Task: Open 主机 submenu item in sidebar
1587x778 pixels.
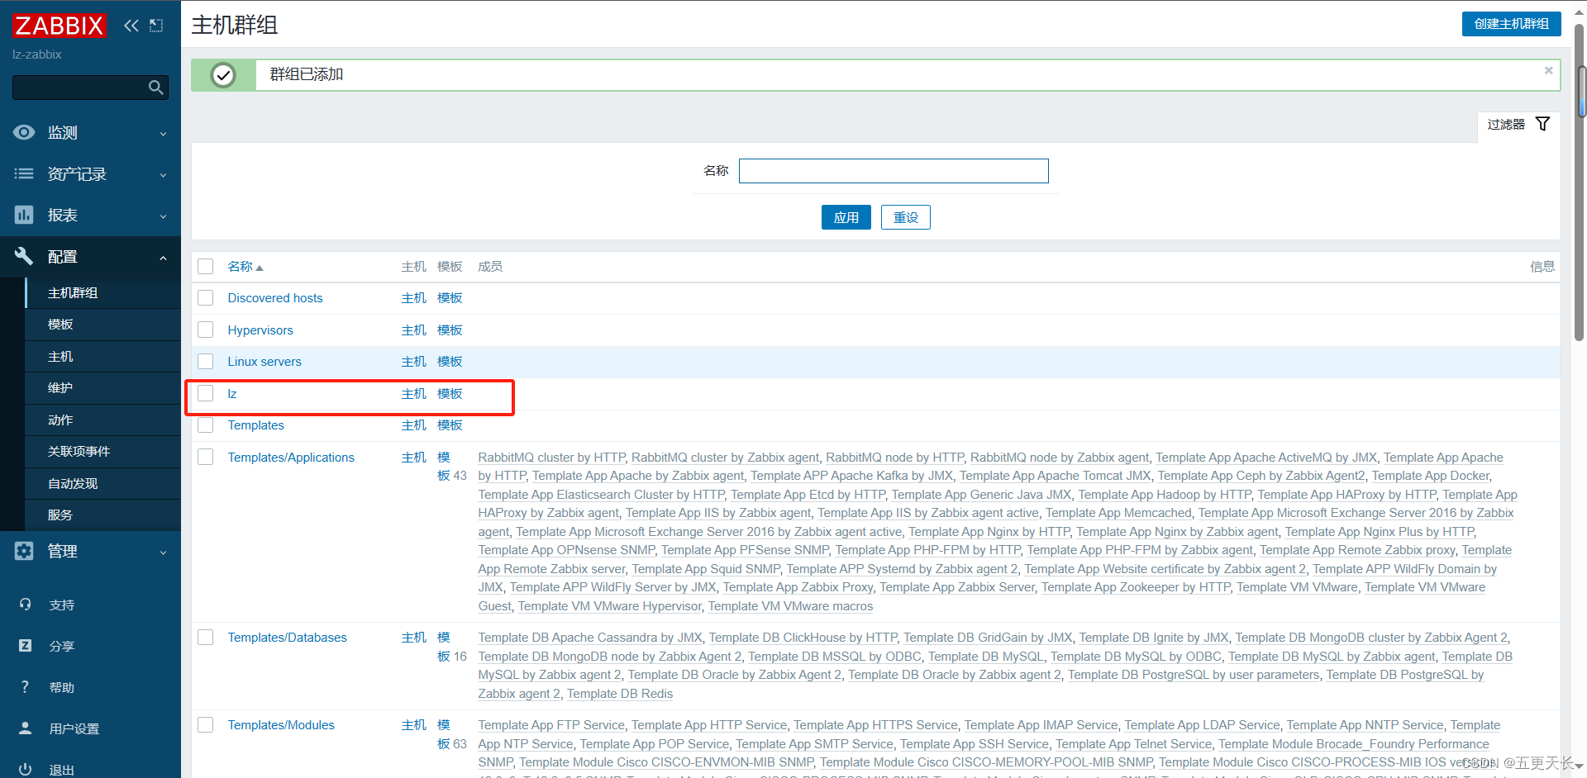Action: [104, 357]
